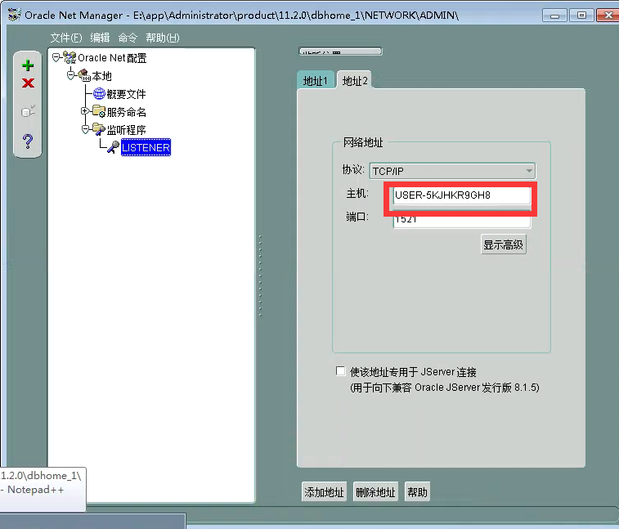Select the 监听程序 tree item
Screen dimensions: 619x529
(x=126, y=130)
